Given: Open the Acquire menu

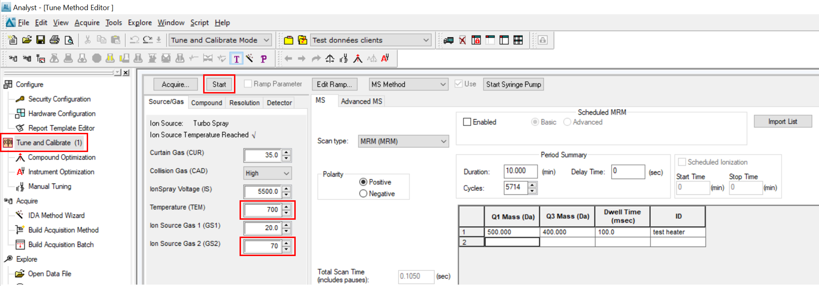Looking at the screenshot, I should point(87,23).
